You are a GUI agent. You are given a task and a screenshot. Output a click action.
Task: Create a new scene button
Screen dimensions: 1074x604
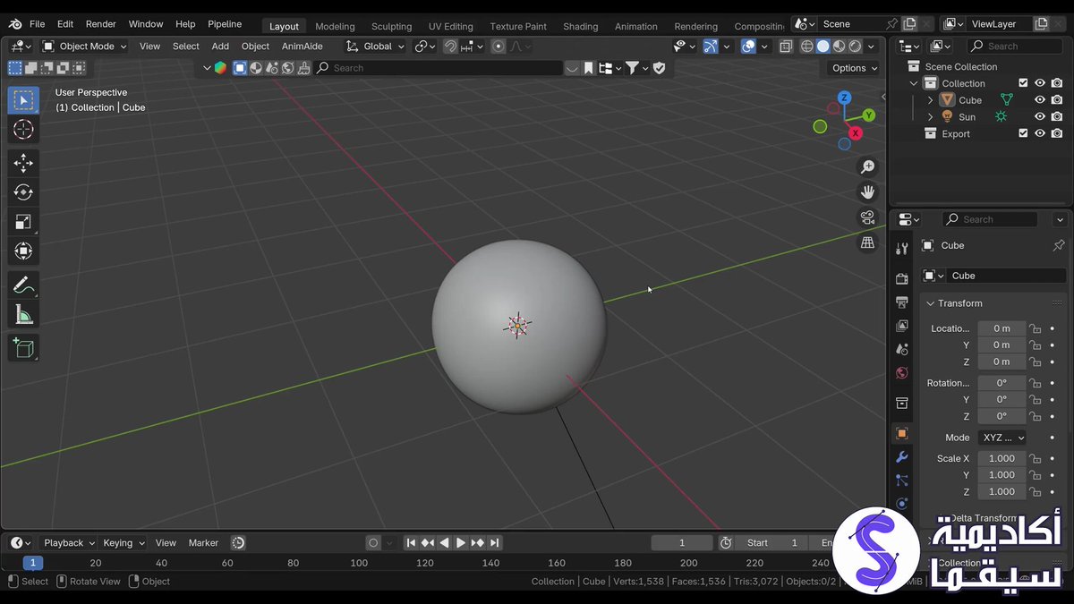pos(909,24)
